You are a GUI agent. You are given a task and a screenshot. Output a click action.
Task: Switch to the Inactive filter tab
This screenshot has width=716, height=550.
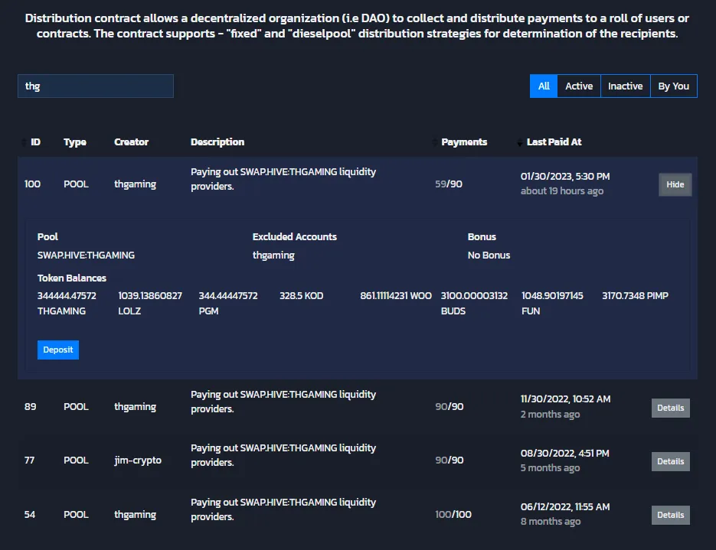(x=625, y=86)
